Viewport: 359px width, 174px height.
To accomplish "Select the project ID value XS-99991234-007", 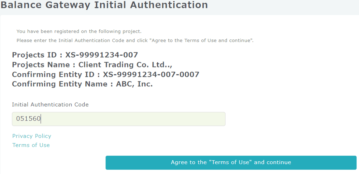I will click(102, 54).
